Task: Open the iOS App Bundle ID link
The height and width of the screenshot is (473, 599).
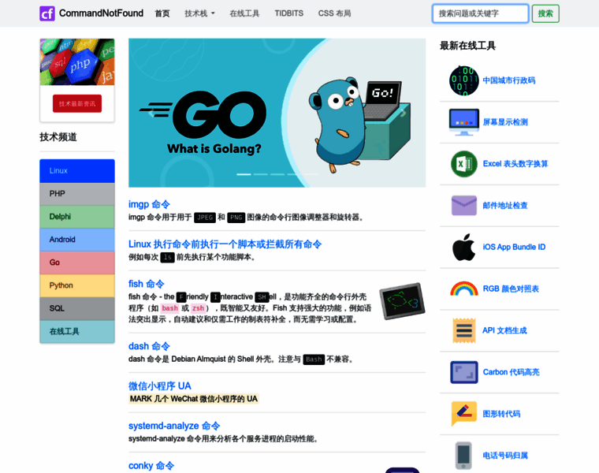Action: (x=514, y=248)
